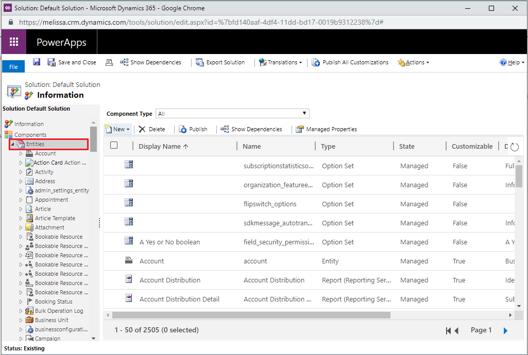The height and width of the screenshot is (355, 528).
Task: Open the Actions menu
Action: (414, 62)
